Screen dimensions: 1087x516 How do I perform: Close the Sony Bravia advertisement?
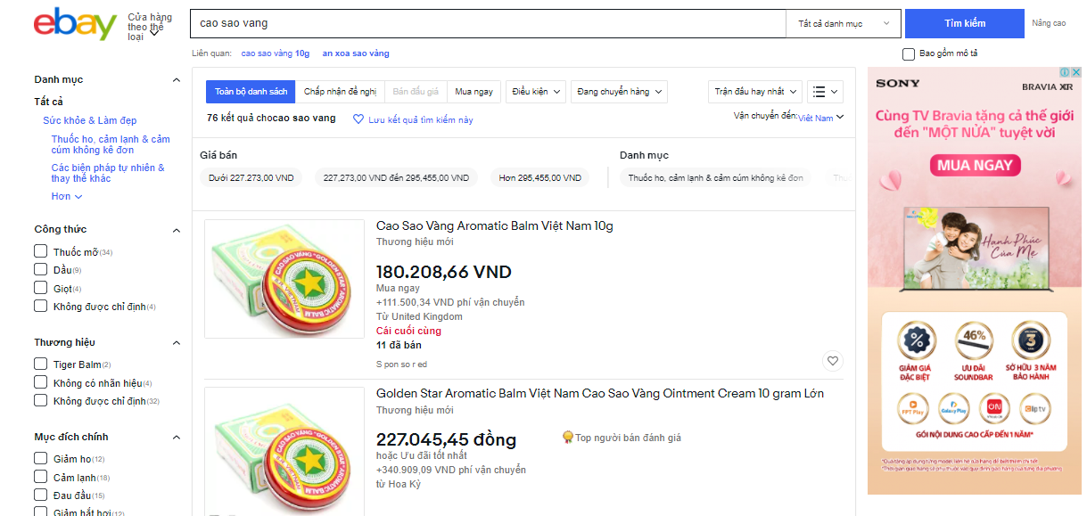(1076, 72)
